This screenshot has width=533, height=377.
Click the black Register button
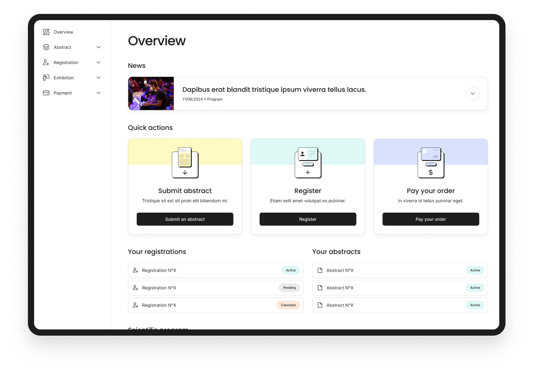coord(308,219)
